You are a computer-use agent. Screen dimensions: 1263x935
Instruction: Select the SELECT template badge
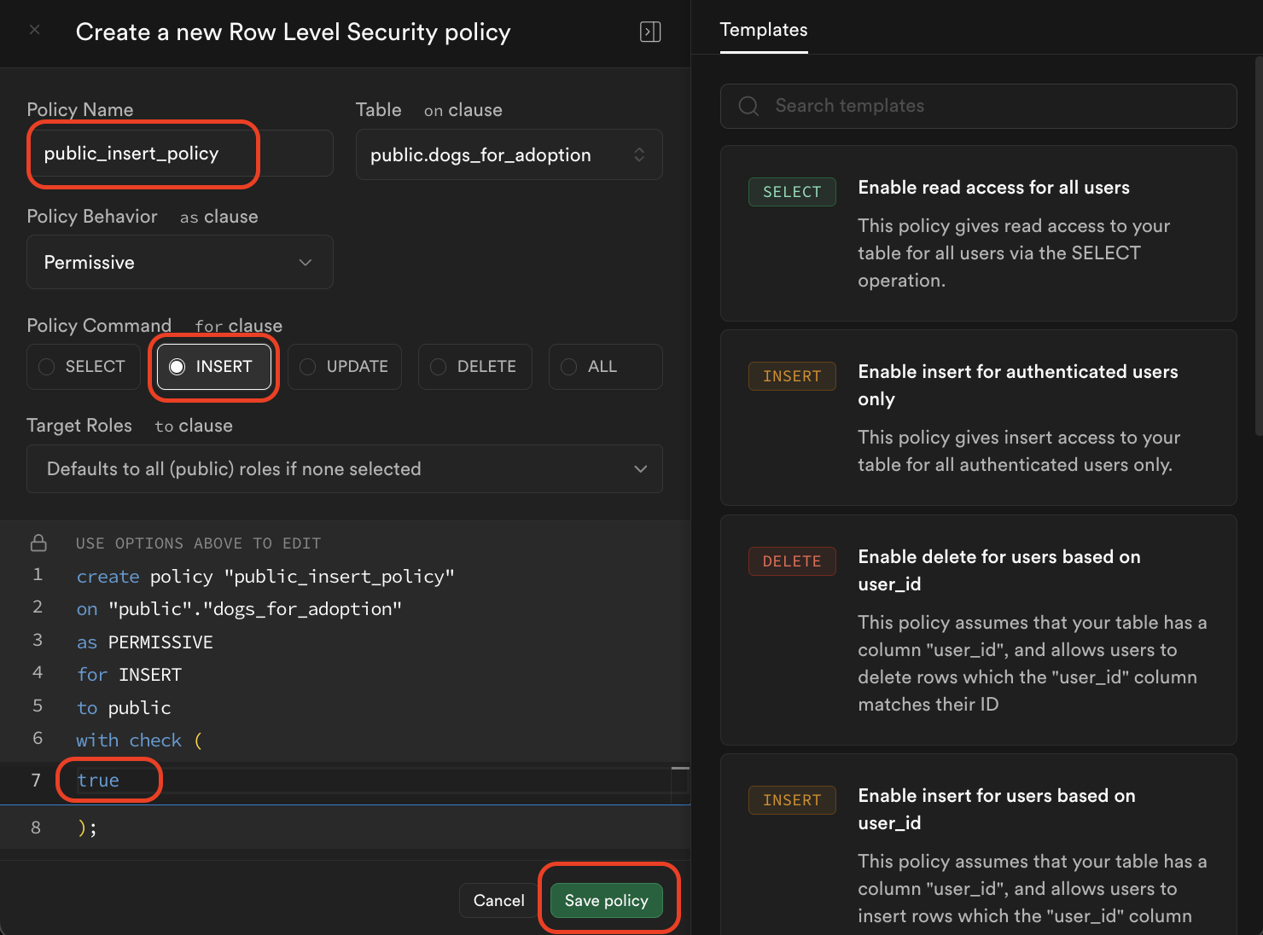[x=791, y=192]
